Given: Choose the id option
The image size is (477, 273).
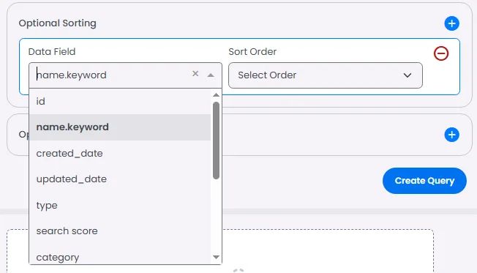Looking at the screenshot, I should click(120, 101).
